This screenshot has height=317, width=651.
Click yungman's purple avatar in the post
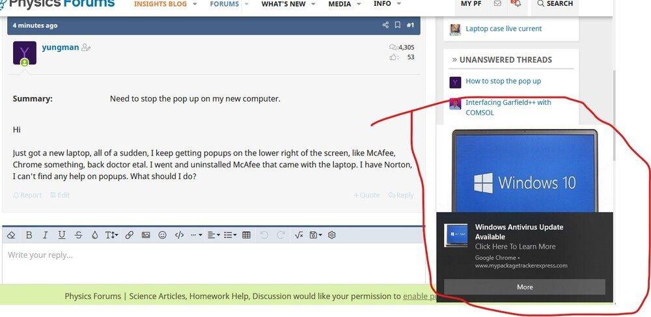(25, 53)
